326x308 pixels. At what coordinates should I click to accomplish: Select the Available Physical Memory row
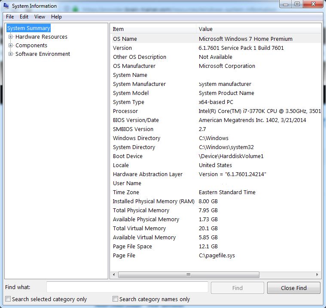216,220
